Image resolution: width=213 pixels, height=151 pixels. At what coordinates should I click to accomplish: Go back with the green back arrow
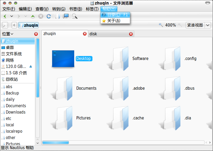5,16
